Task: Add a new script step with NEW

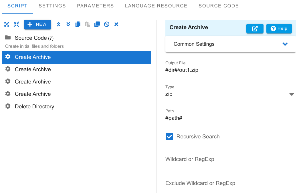Action: 37,24
